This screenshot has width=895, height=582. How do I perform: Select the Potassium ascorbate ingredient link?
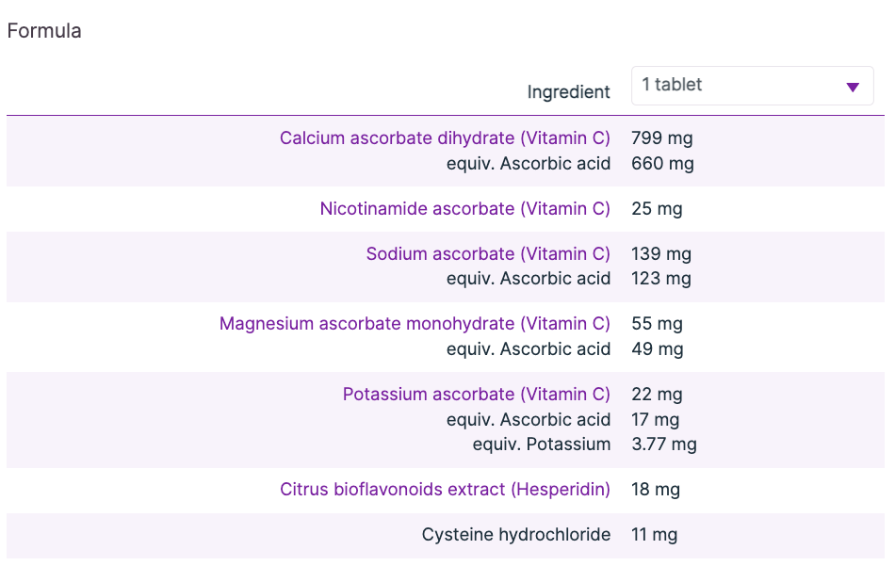coord(476,395)
